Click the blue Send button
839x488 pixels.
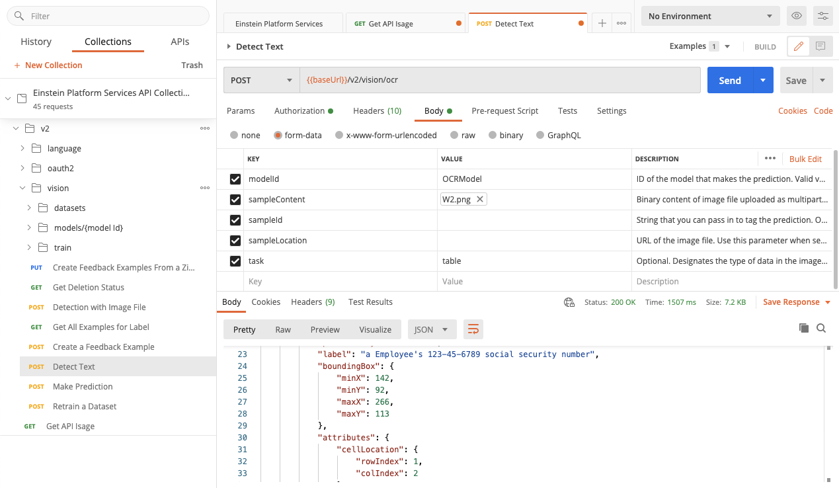pyautogui.click(x=730, y=80)
